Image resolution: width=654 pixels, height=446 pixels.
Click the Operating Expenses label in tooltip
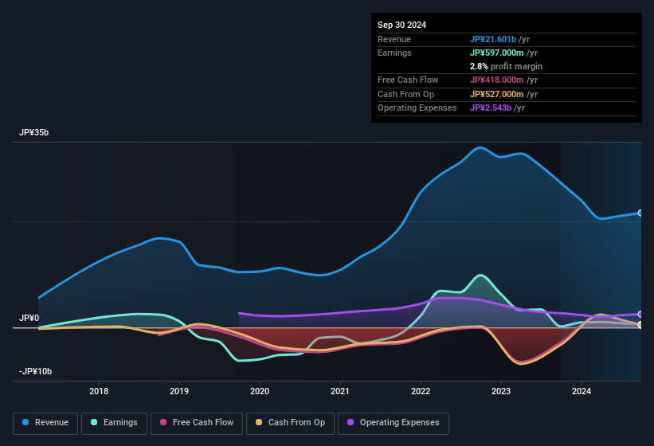(x=417, y=108)
